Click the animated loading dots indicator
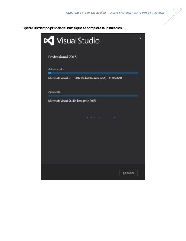This screenshot has width=186, height=241. pos(101,117)
